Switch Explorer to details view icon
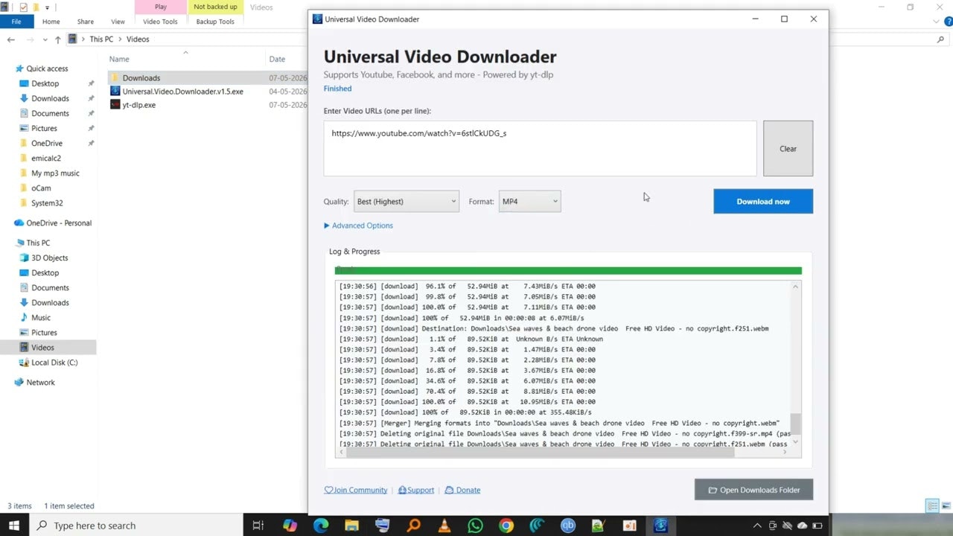This screenshot has width=953, height=536. point(931,505)
